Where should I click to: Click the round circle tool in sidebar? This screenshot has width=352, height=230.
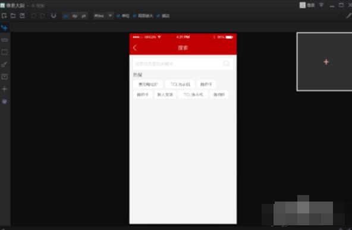coord(4,101)
